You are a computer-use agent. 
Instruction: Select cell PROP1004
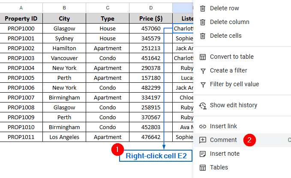tap(21, 68)
